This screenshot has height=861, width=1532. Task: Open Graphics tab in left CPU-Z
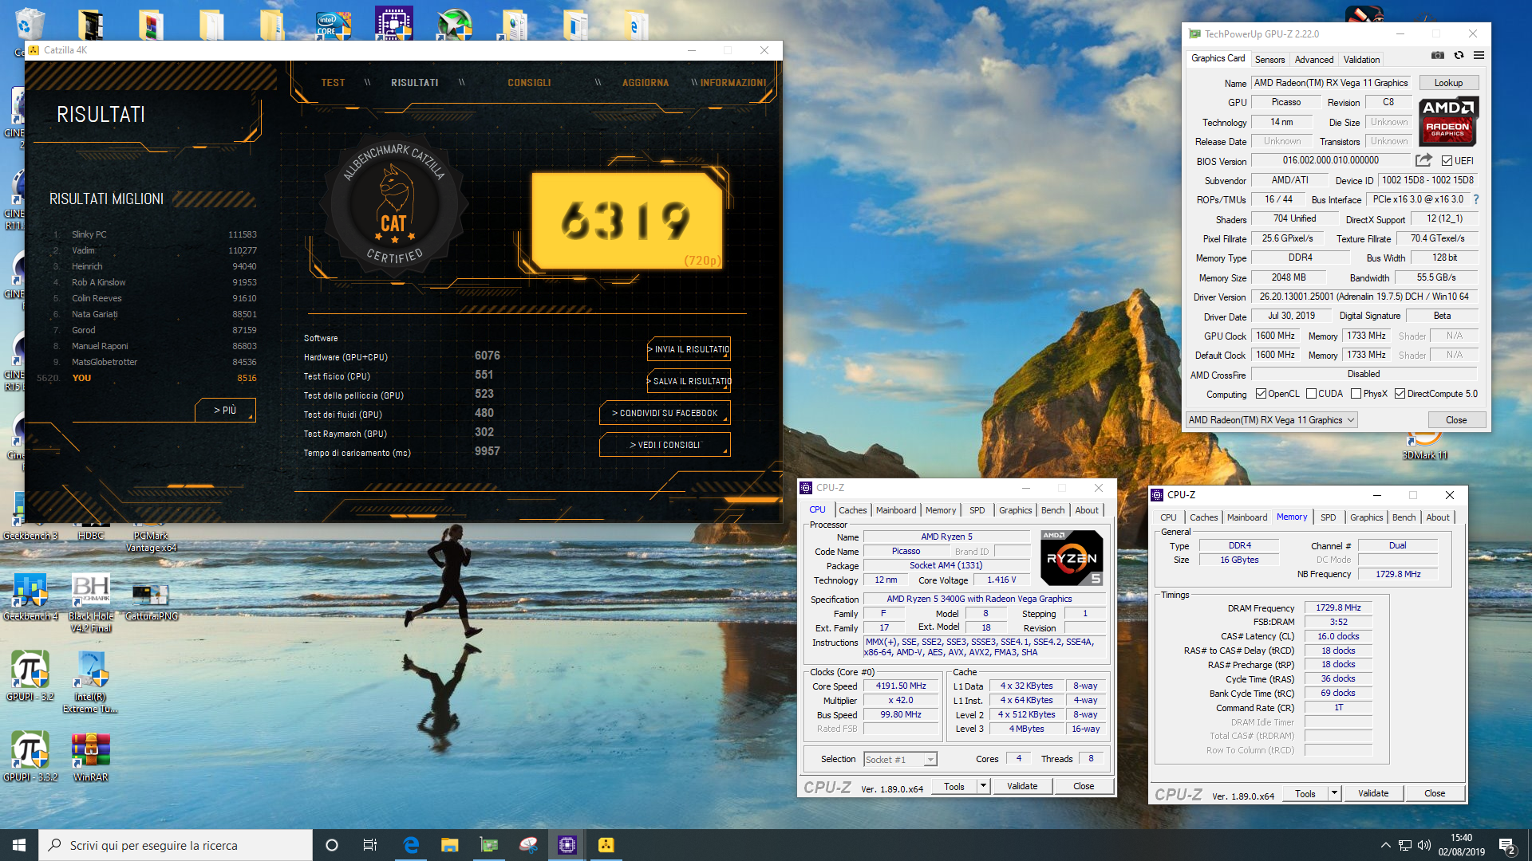pos(1015,510)
